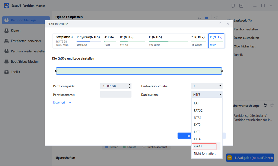Image resolution: width=278 pixels, height=166 pixels.
Task: Open the Partition Manager sidebar item
Action: tap(26, 20)
